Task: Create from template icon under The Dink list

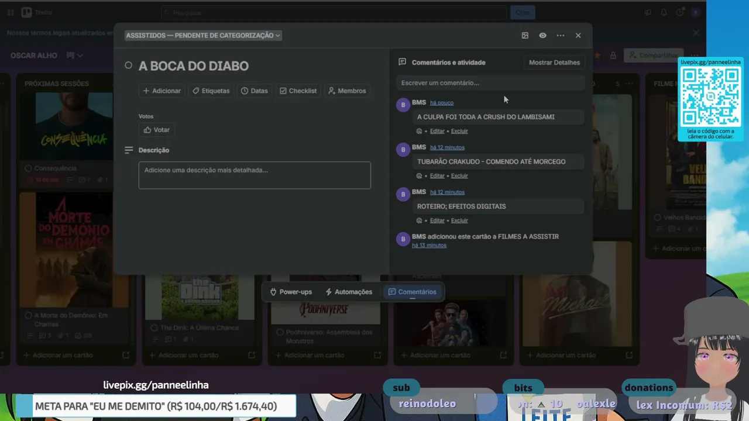Action: click(252, 355)
